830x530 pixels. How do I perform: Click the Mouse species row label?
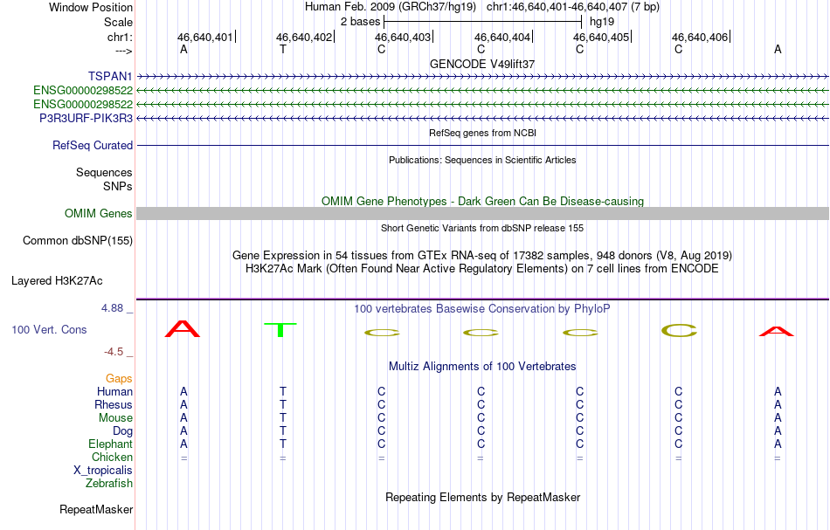coord(115,418)
